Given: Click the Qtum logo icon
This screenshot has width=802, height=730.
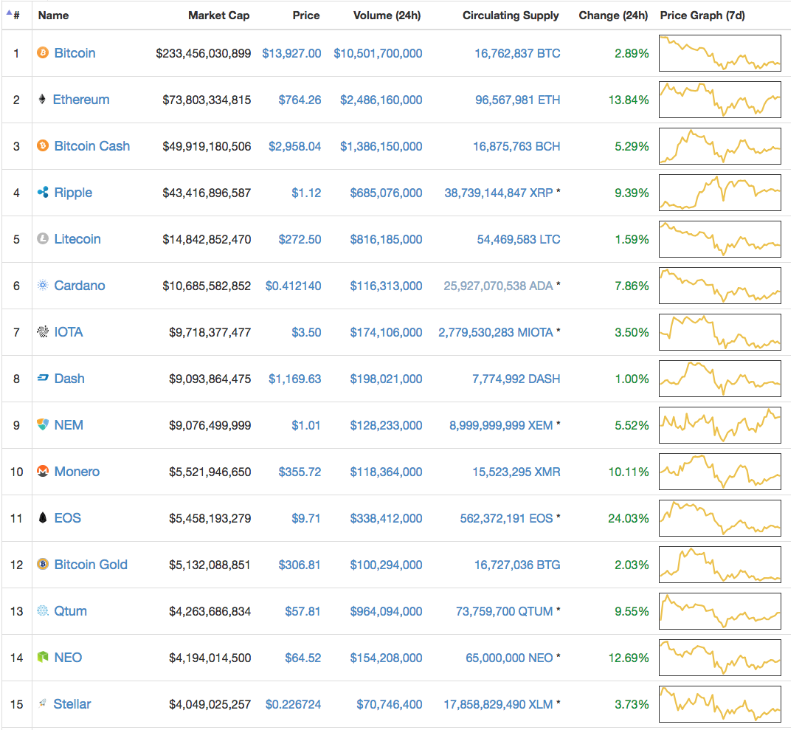Looking at the screenshot, I should tap(43, 611).
